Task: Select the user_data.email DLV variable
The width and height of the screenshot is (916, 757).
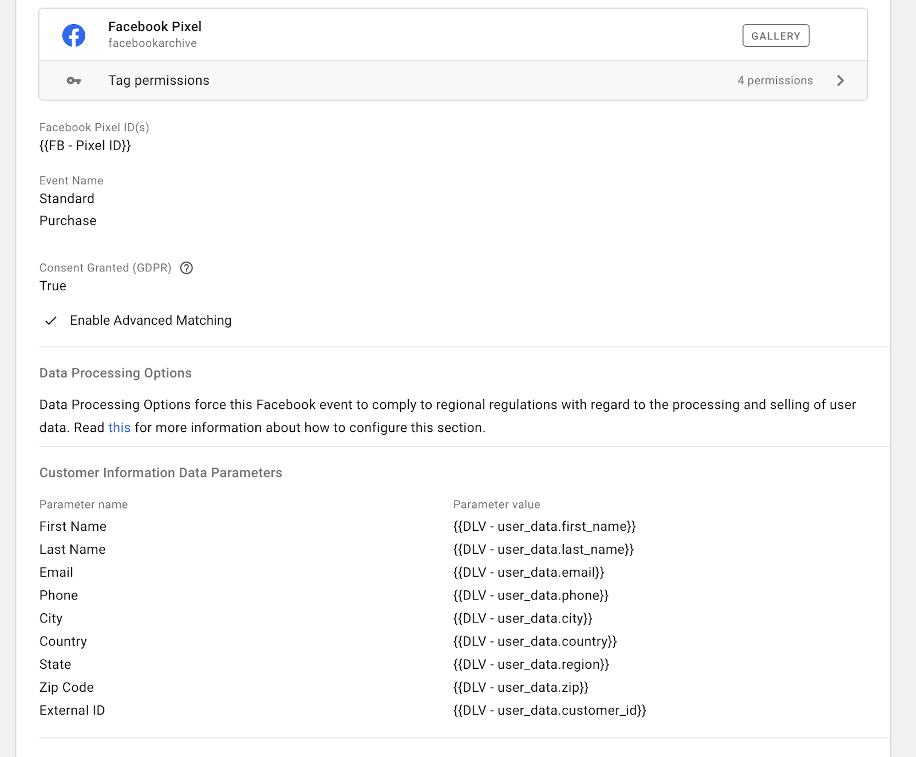Action: point(530,572)
